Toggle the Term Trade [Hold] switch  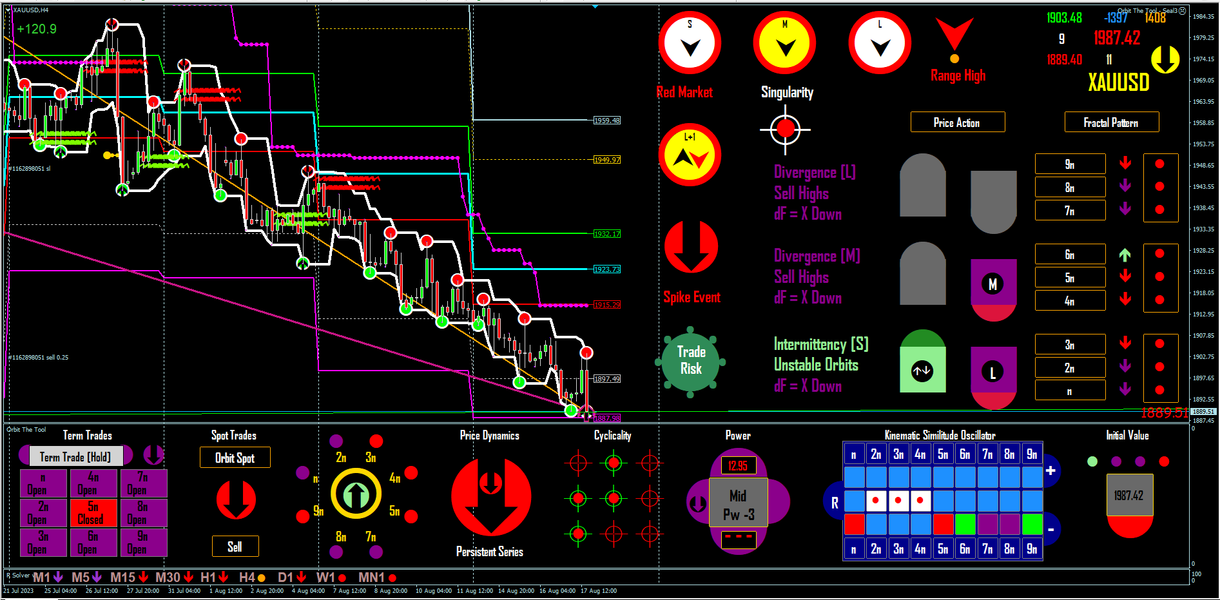click(76, 456)
